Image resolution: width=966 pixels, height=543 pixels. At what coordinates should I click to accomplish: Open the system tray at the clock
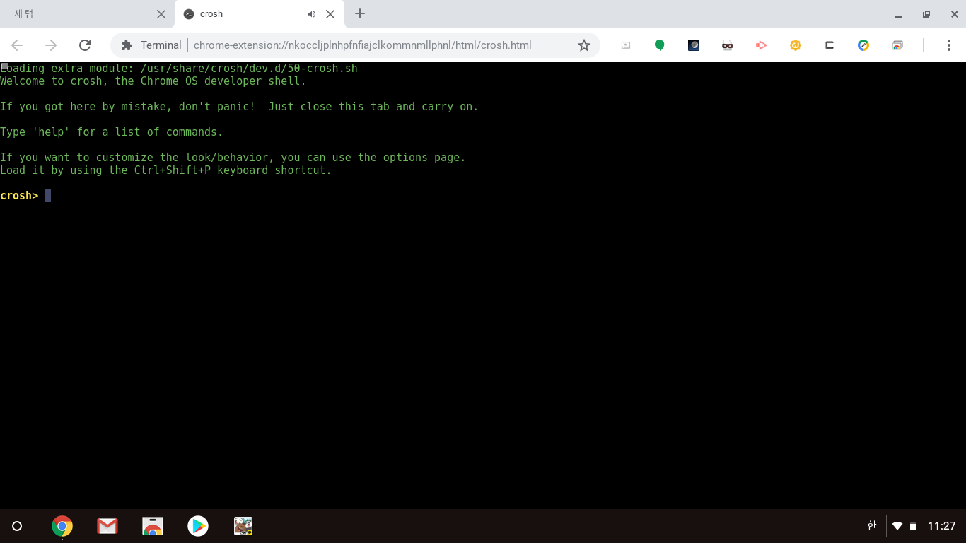(941, 526)
